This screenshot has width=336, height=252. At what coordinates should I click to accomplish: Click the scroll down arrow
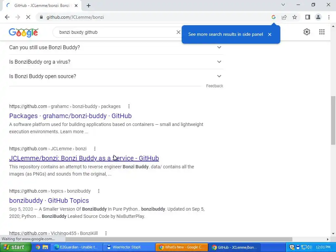click(333, 234)
